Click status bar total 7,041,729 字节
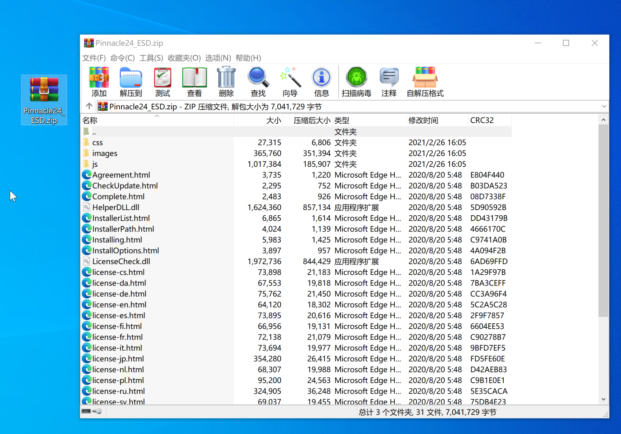 point(471,412)
